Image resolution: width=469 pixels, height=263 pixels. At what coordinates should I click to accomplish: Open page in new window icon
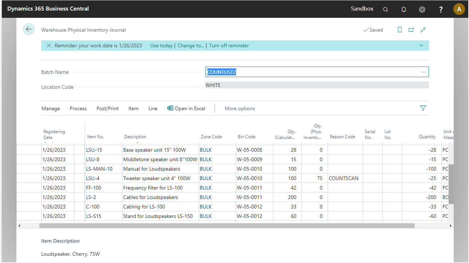(x=411, y=30)
